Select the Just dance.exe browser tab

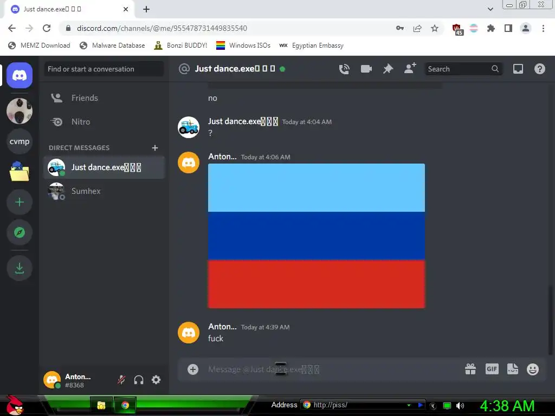click(x=69, y=9)
